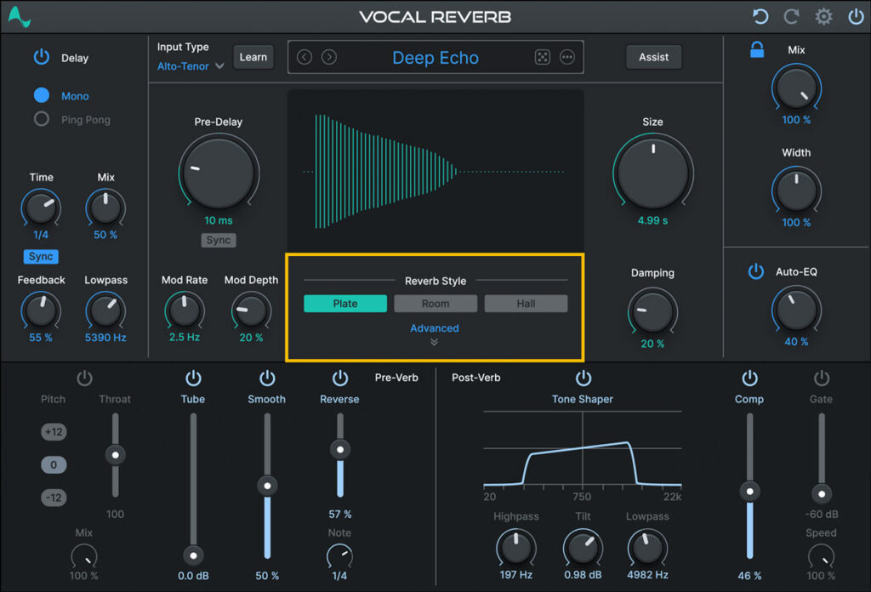Screen dimensions: 871x592
Task: Set pitch shift to 0
Action: (x=54, y=464)
